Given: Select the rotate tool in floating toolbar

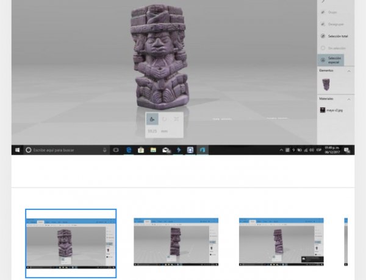Looking at the screenshot, I should pyautogui.click(x=165, y=119).
